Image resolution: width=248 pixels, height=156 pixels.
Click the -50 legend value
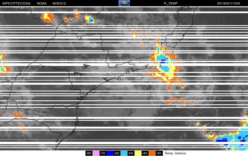click(x=131, y=153)
